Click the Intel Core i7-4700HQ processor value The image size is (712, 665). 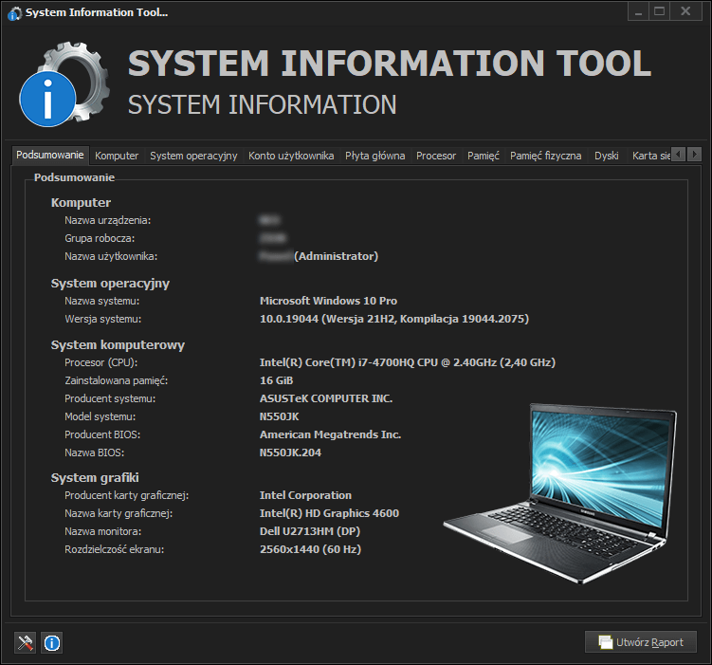click(408, 362)
